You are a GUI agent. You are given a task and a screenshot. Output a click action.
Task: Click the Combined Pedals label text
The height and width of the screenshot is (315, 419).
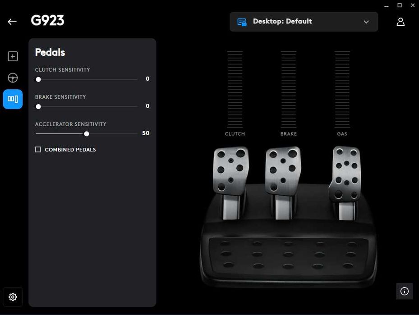point(70,150)
